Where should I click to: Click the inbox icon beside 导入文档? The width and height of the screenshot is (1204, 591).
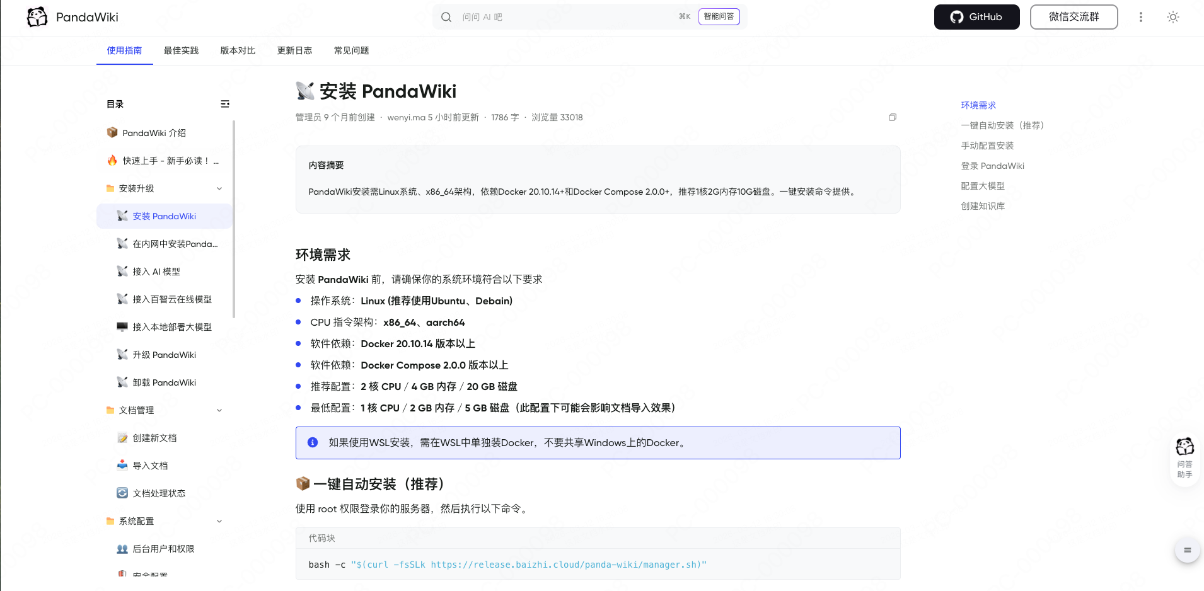(122, 465)
